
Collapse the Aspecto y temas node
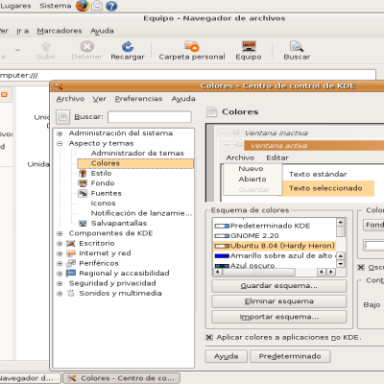[x=60, y=143]
